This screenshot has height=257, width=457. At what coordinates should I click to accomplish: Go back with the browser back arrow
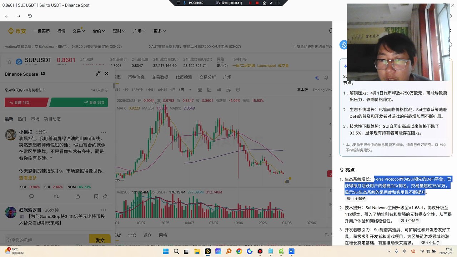click(7, 16)
